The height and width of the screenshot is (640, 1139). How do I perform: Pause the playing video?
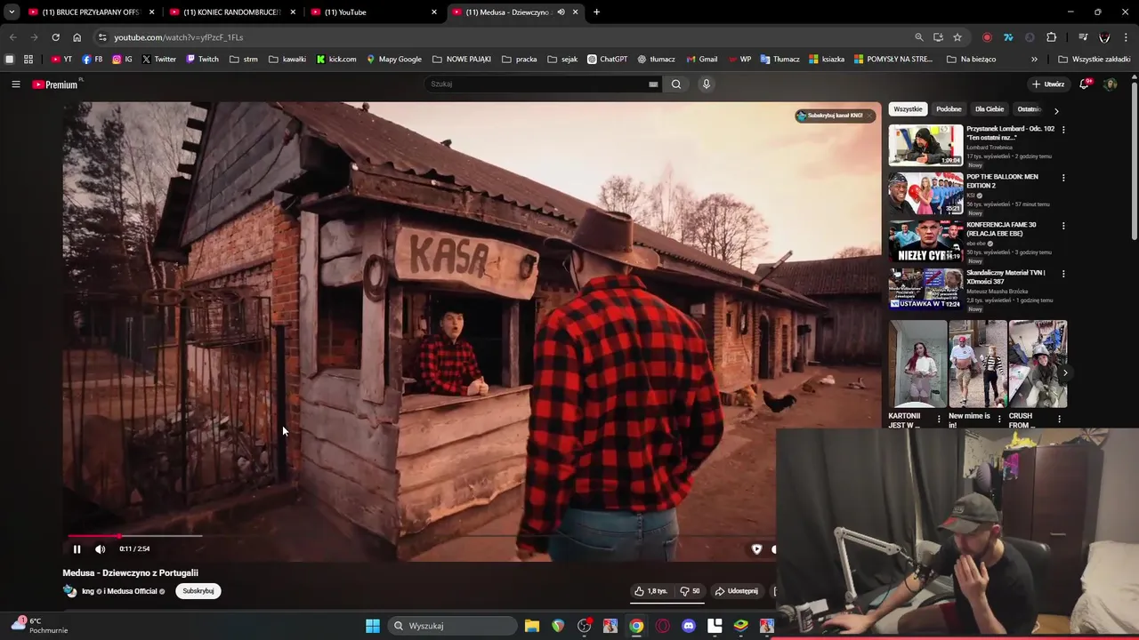pyautogui.click(x=77, y=549)
